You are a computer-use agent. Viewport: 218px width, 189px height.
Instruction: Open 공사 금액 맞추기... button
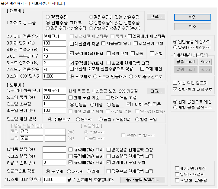coord(143,180)
